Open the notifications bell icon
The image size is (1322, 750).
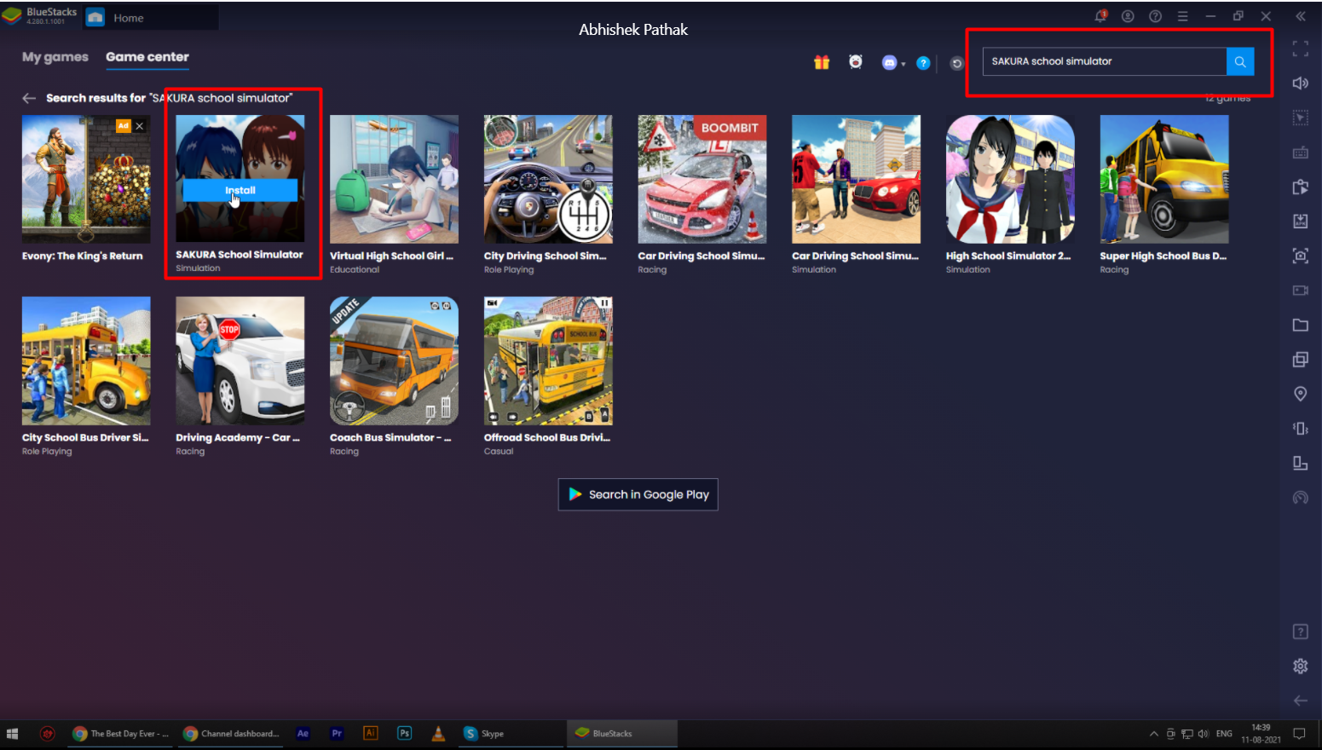[1100, 16]
